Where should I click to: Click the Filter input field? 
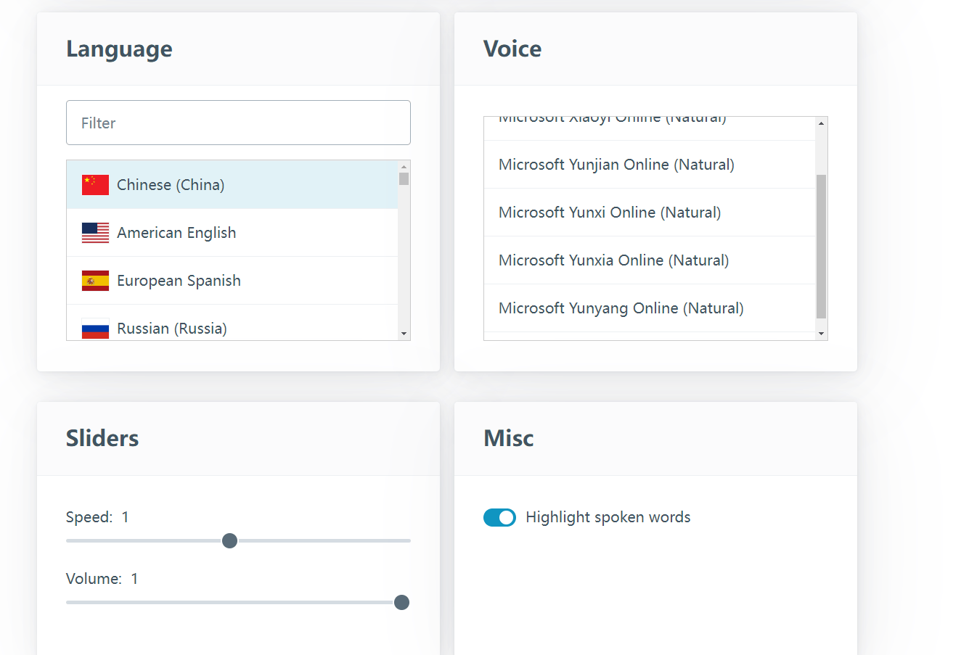click(238, 123)
